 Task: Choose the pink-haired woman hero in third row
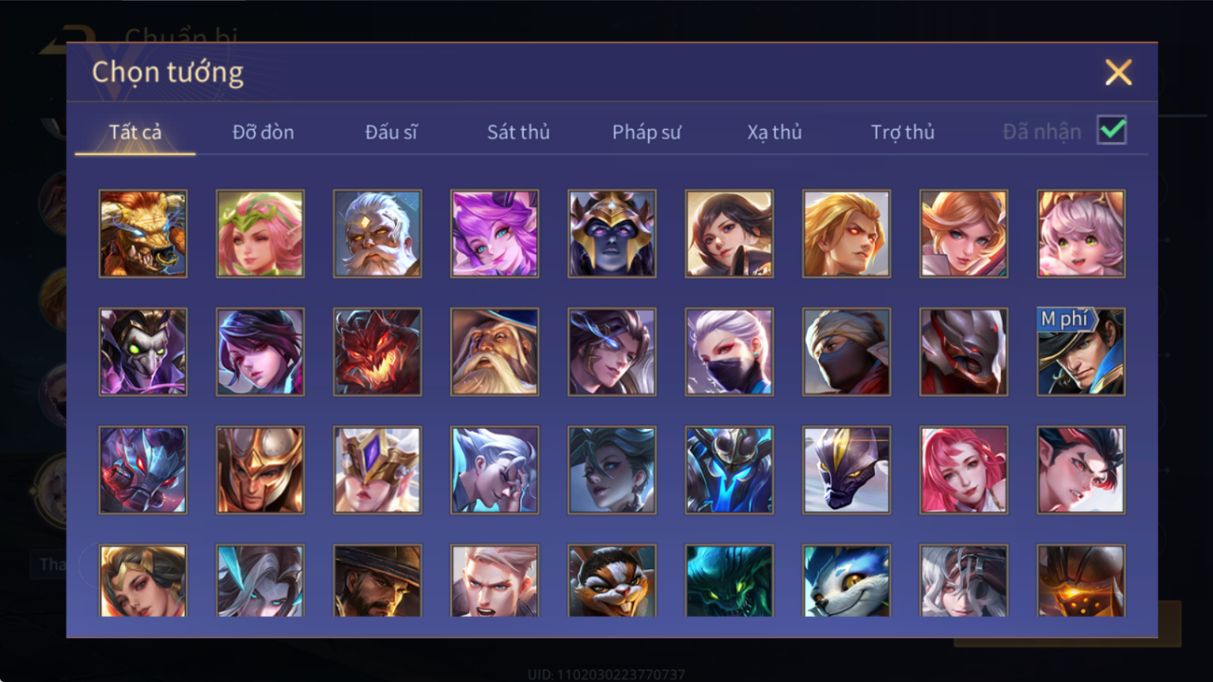pyautogui.click(x=964, y=470)
